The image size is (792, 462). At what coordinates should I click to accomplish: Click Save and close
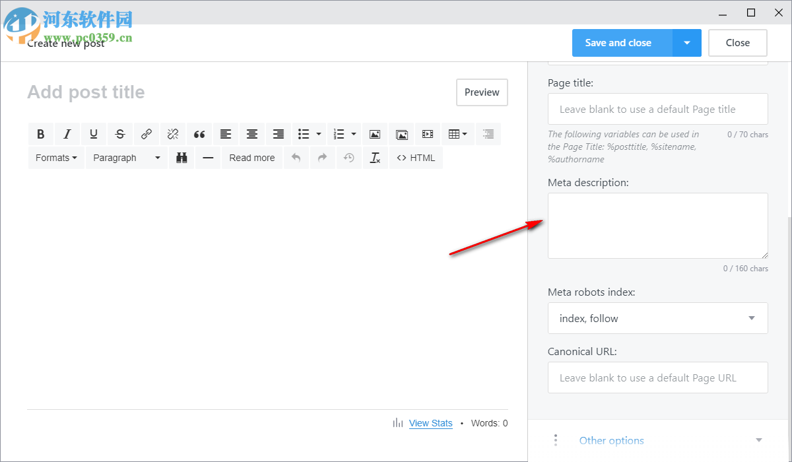[622, 43]
